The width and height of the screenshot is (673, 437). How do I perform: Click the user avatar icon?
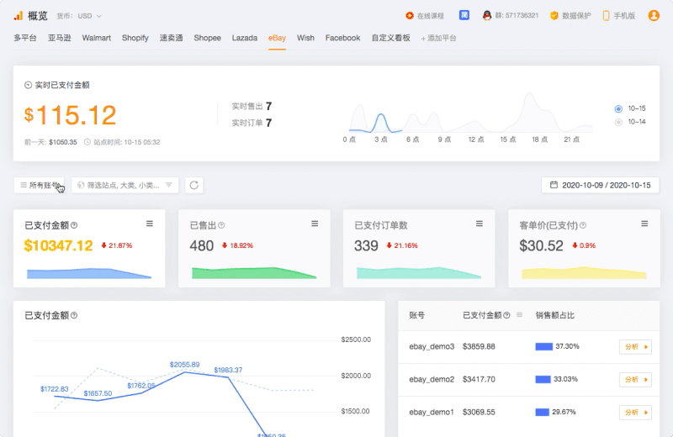pyautogui.click(x=654, y=15)
